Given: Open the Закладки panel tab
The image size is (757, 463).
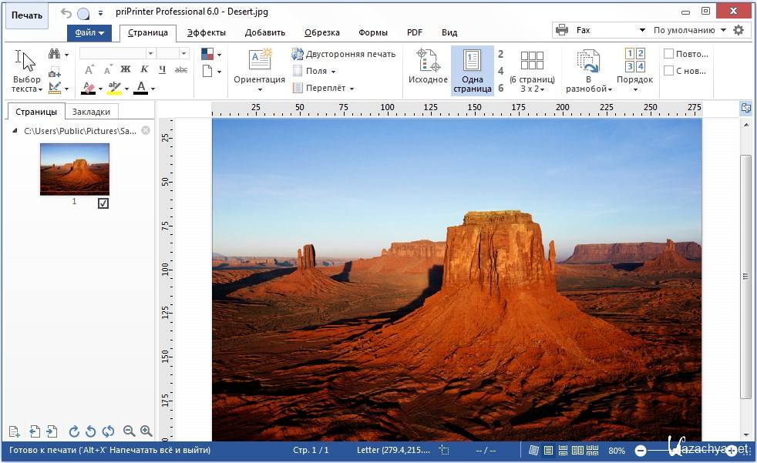Looking at the screenshot, I should click(x=91, y=112).
